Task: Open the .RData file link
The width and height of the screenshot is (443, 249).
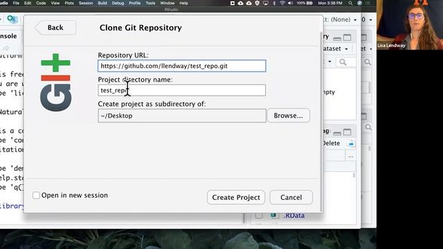Action: coord(293,215)
